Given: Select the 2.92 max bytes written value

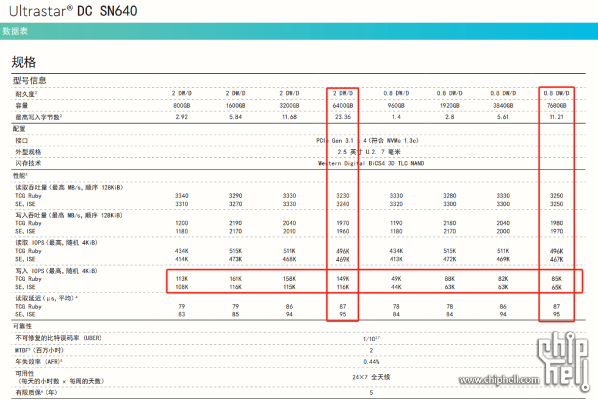Looking at the screenshot, I should 182,117.
